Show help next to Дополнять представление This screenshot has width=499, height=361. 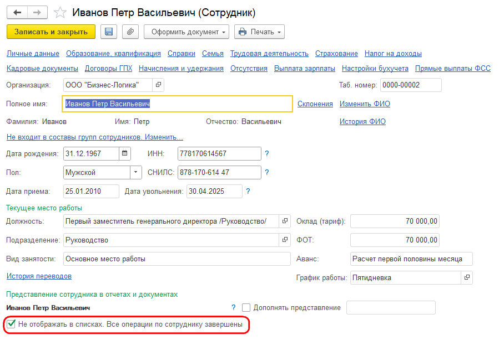[x=234, y=307]
